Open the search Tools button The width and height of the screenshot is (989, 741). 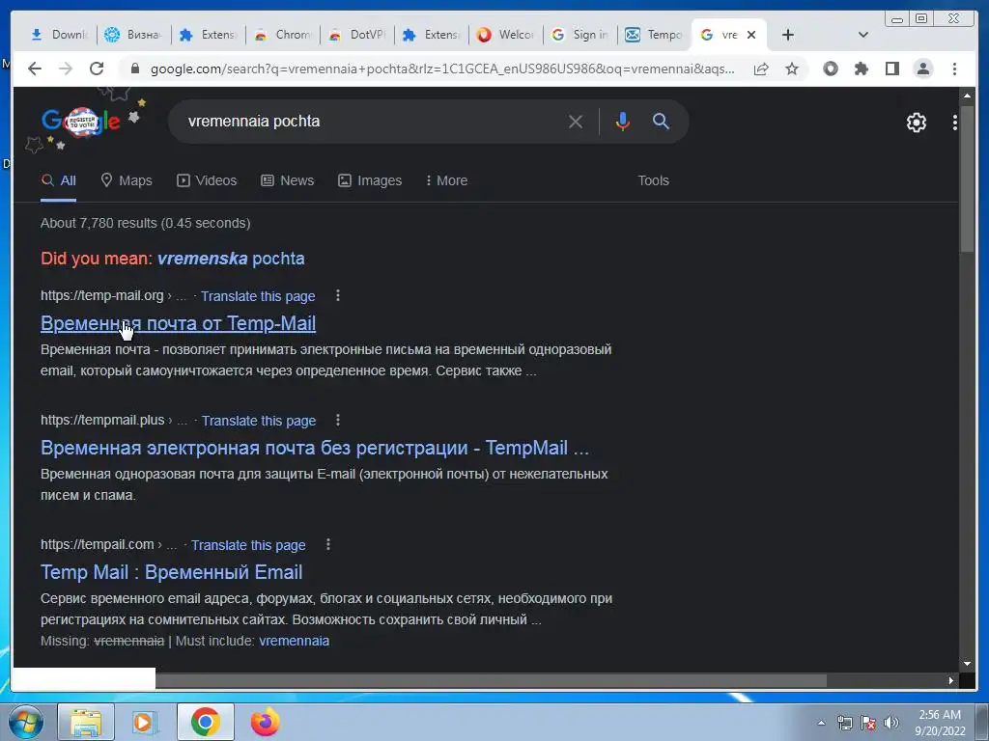[653, 180]
